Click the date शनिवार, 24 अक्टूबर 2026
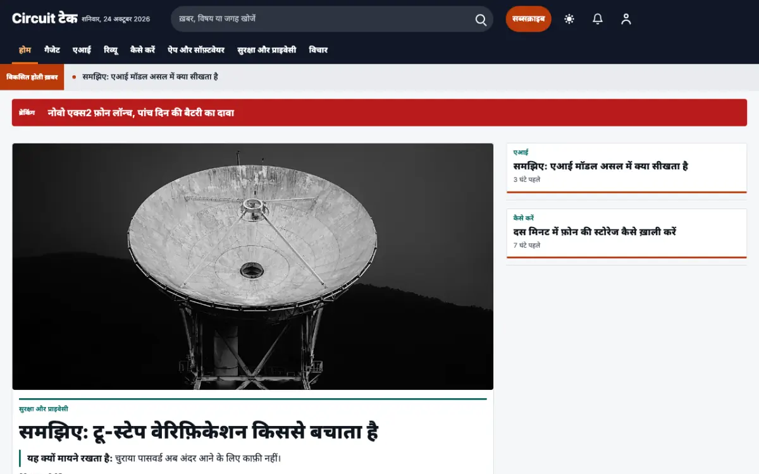 click(x=116, y=19)
